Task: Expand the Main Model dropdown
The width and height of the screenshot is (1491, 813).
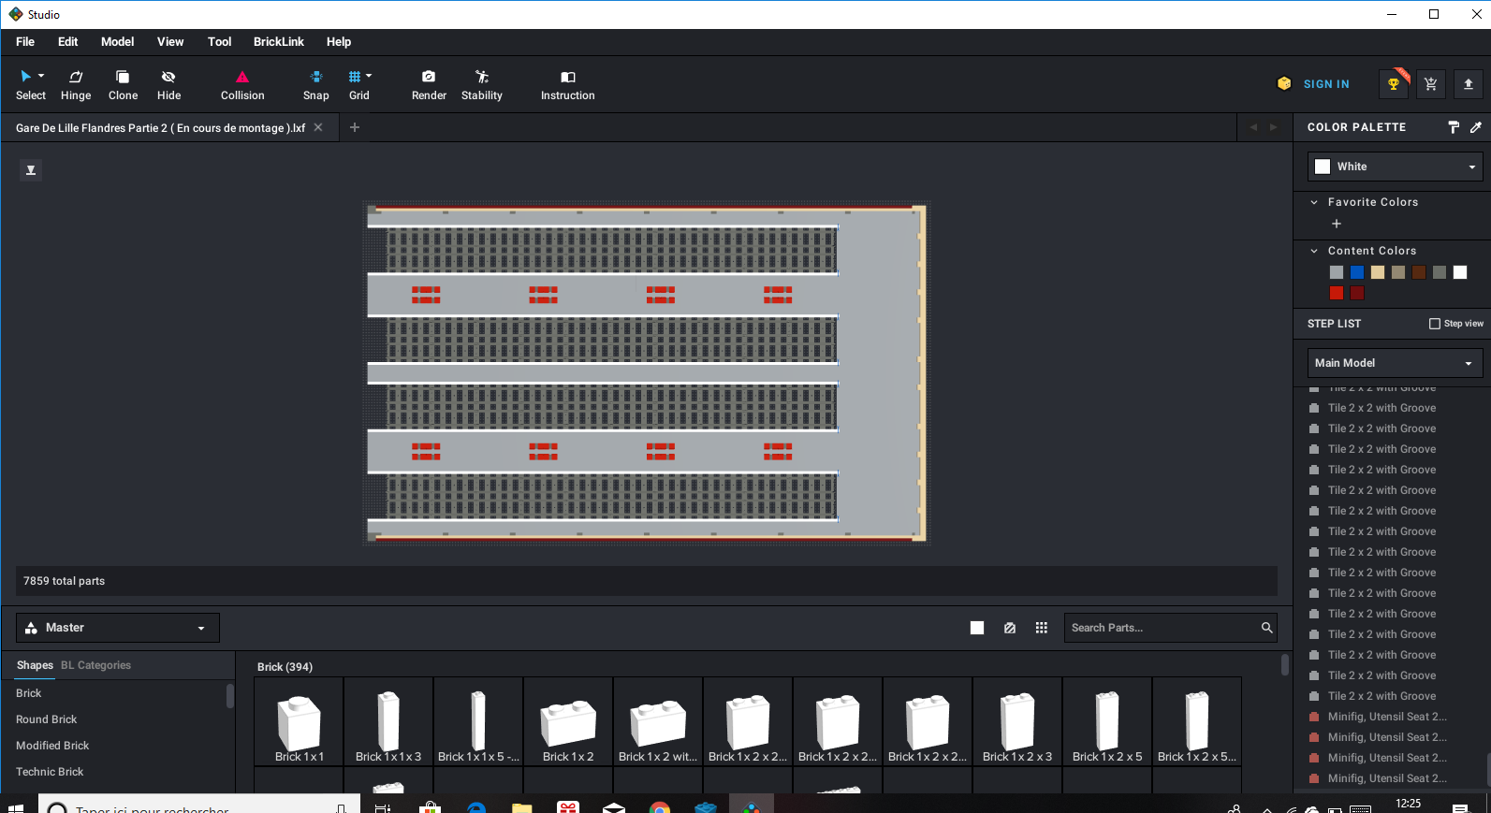Action: click(x=1395, y=363)
